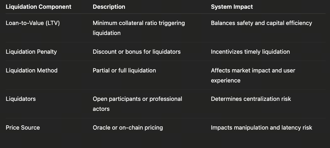Click the Description column header
Screen dimensions: 330x148
[109, 7]
